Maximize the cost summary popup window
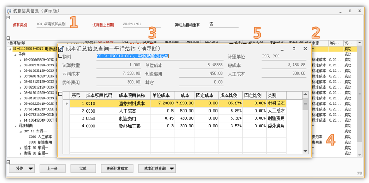369x183 pixels. pyautogui.click(x=293, y=48)
